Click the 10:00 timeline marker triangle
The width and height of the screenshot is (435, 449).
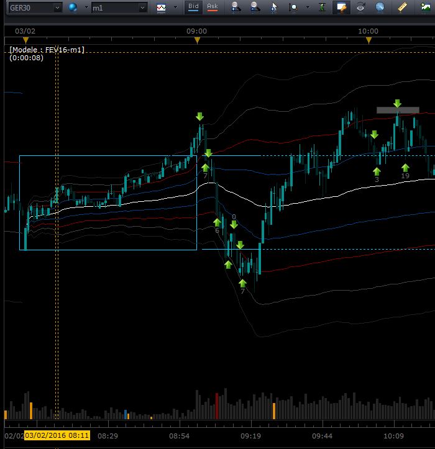[x=369, y=40]
